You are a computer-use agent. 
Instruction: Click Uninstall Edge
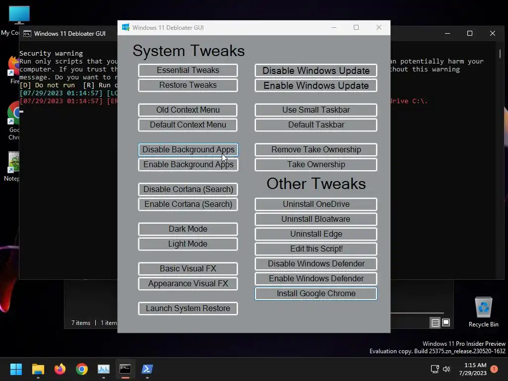pyautogui.click(x=316, y=234)
